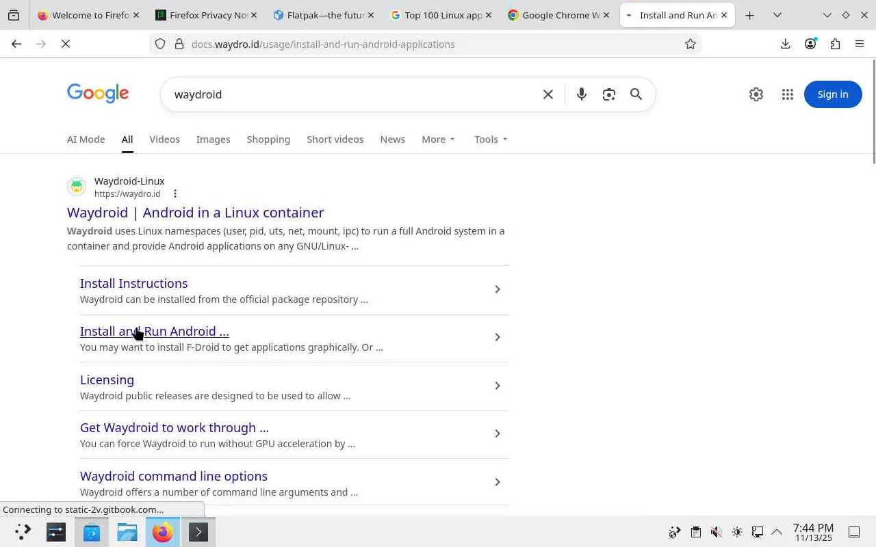
Task: Open the Google apps grid
Action: coord(788,94)
